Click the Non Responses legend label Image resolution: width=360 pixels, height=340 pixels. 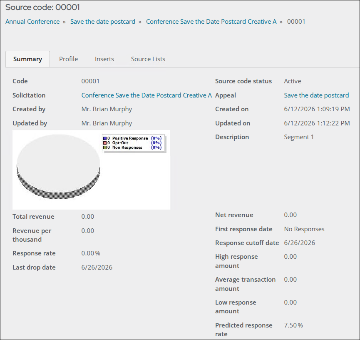pyautogui.click(x=127, y=147)
